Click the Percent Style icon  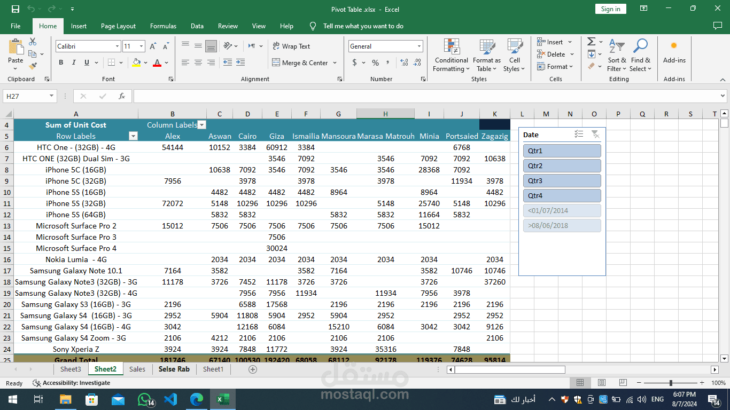click(x=375, y=62)
